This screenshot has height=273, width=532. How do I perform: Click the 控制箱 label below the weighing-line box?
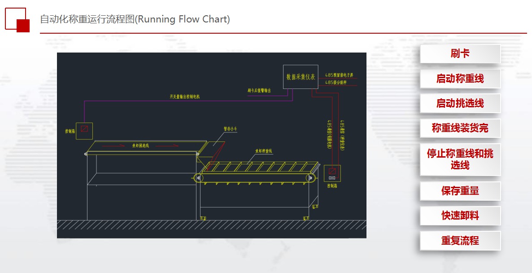(332, 186)
